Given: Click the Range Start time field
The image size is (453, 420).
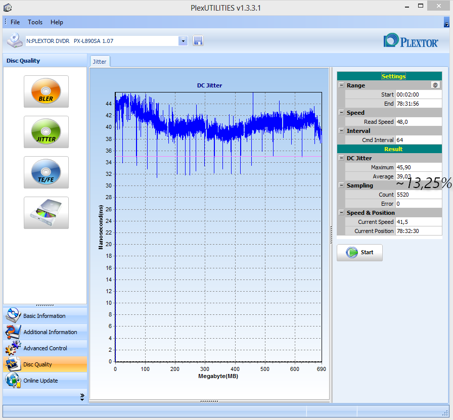Looking at the screenshot, I should click(418, 95).
